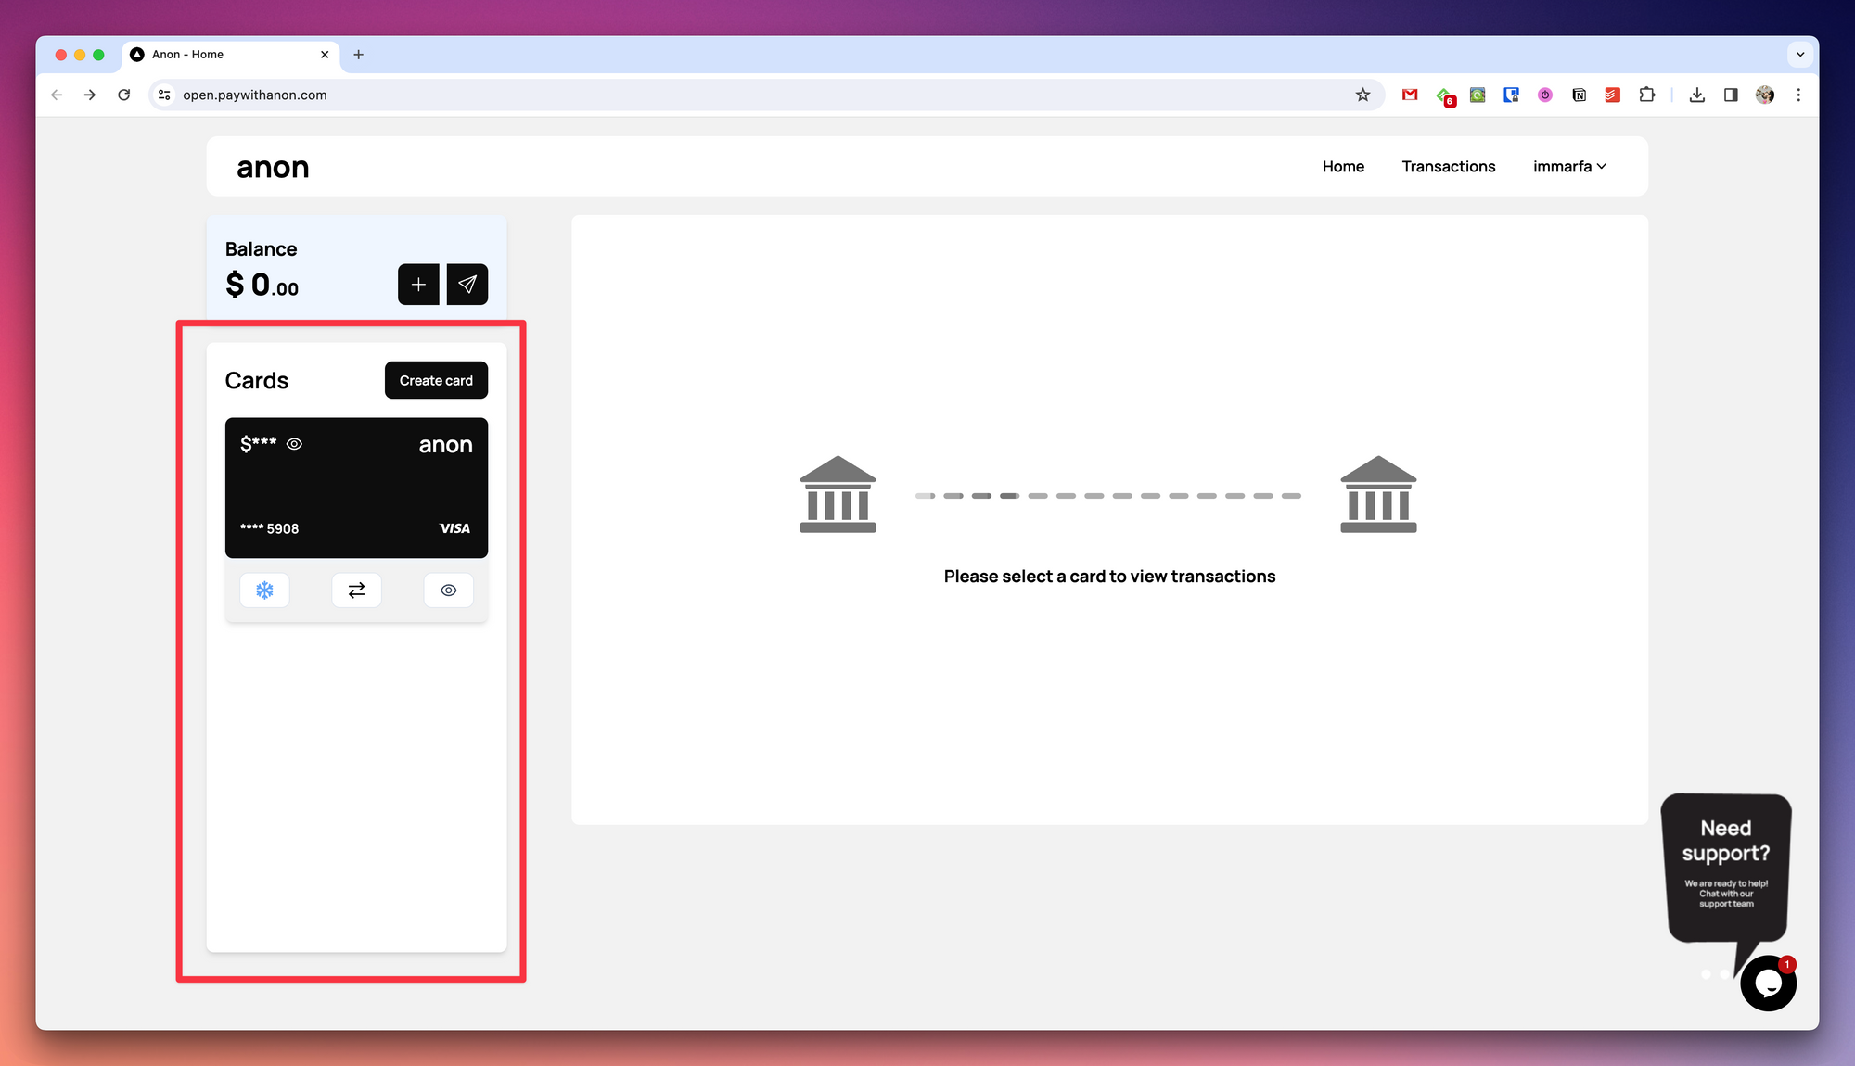
Task: Open the Extensions puzzle icon
Action: [x=1646, y=95]
